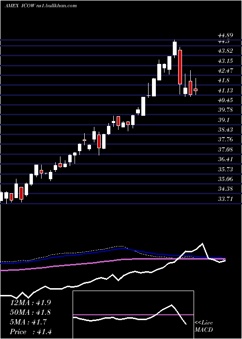This screenshot has height=339, width=242.
Task: Select the 36.41 price axis label
Action: tap(225, 159)
